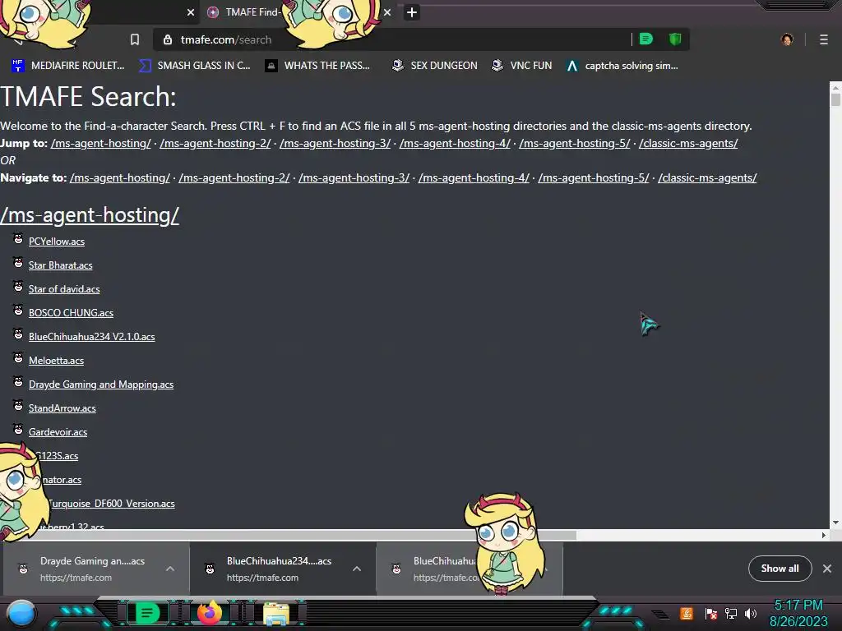Open the browser profile avatar icon

click(x=787, y=39)
